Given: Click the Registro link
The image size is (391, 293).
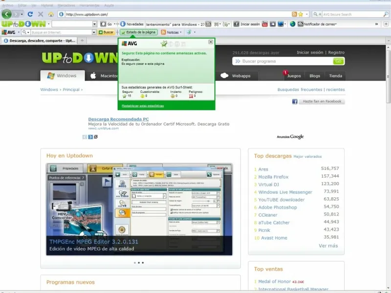Looking at the screenshot, I should click(336, 52).
